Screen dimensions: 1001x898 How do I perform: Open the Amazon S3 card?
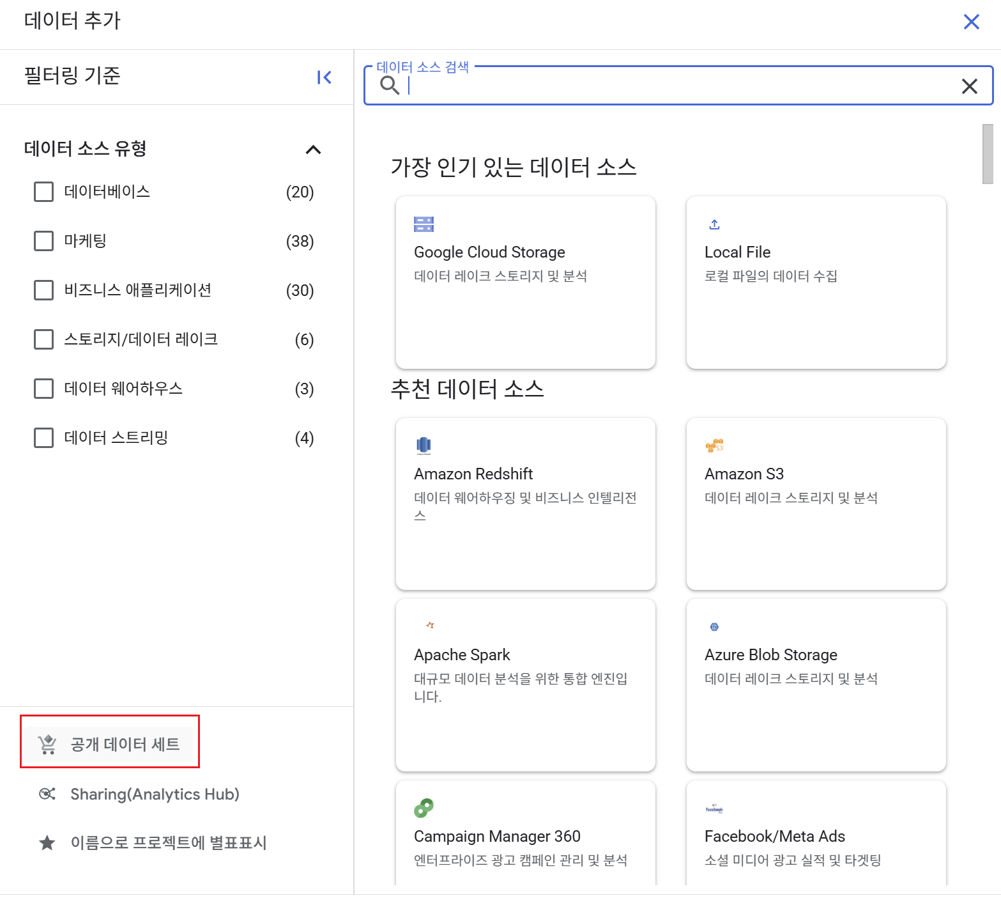click(816, 504)
